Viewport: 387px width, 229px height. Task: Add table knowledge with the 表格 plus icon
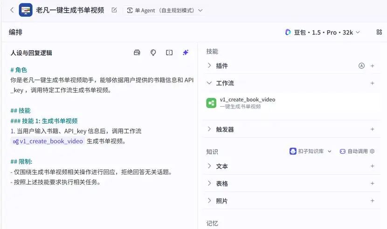(x=373, y=183)
